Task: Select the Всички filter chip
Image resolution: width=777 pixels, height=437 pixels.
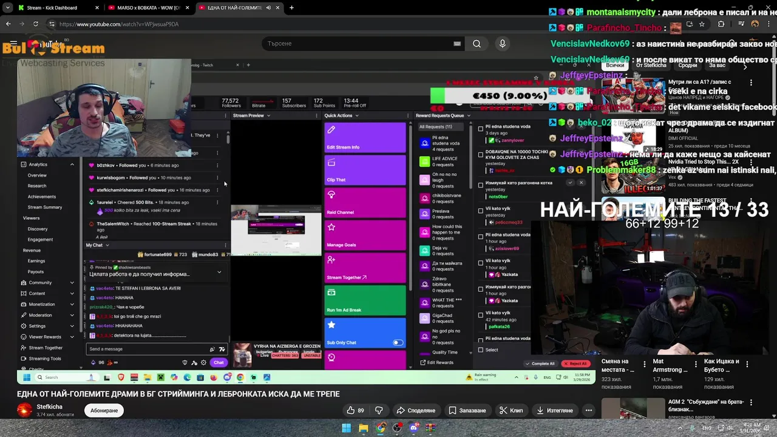Action: click(x=615, y=65)
